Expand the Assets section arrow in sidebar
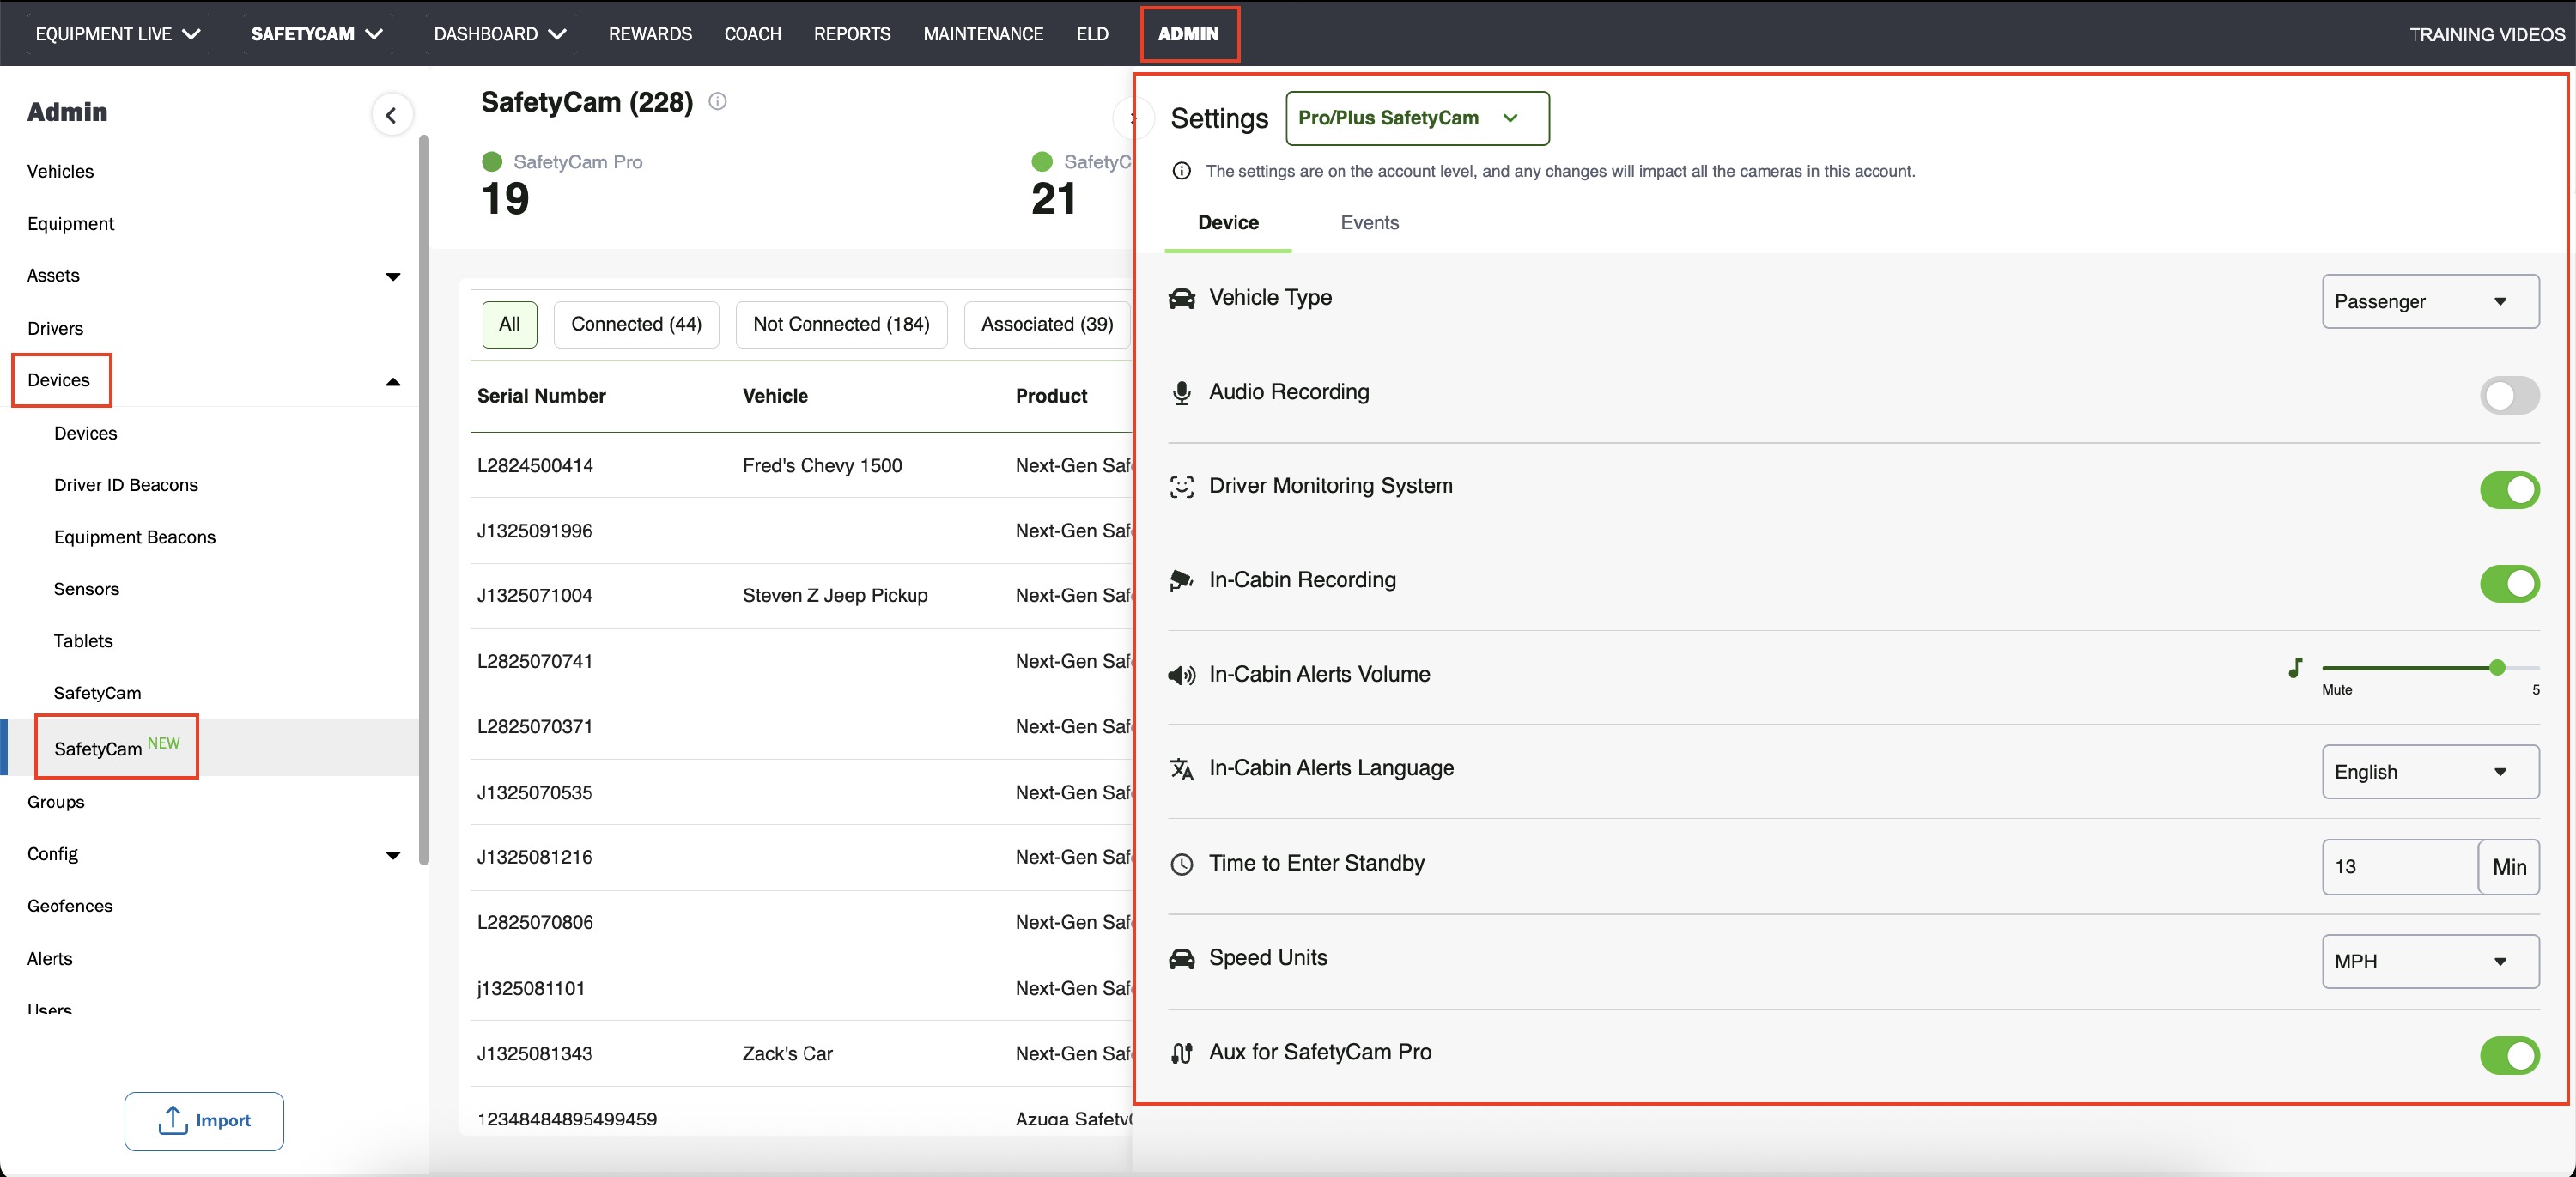Screen dimensions: 2576x1177 [x=393, y=277]
